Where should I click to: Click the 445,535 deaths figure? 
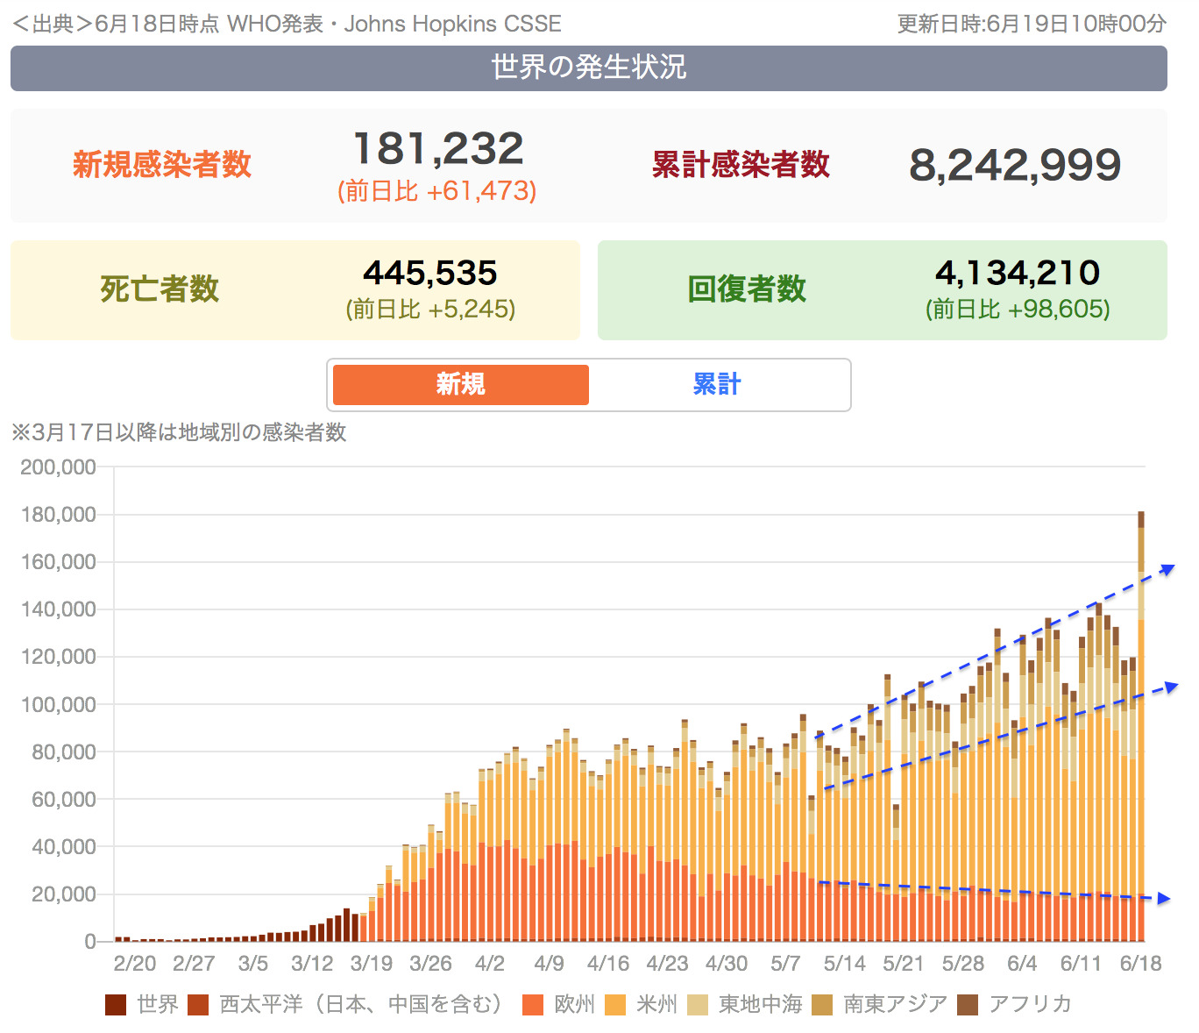pyautogui.click(x=430, y=274)
